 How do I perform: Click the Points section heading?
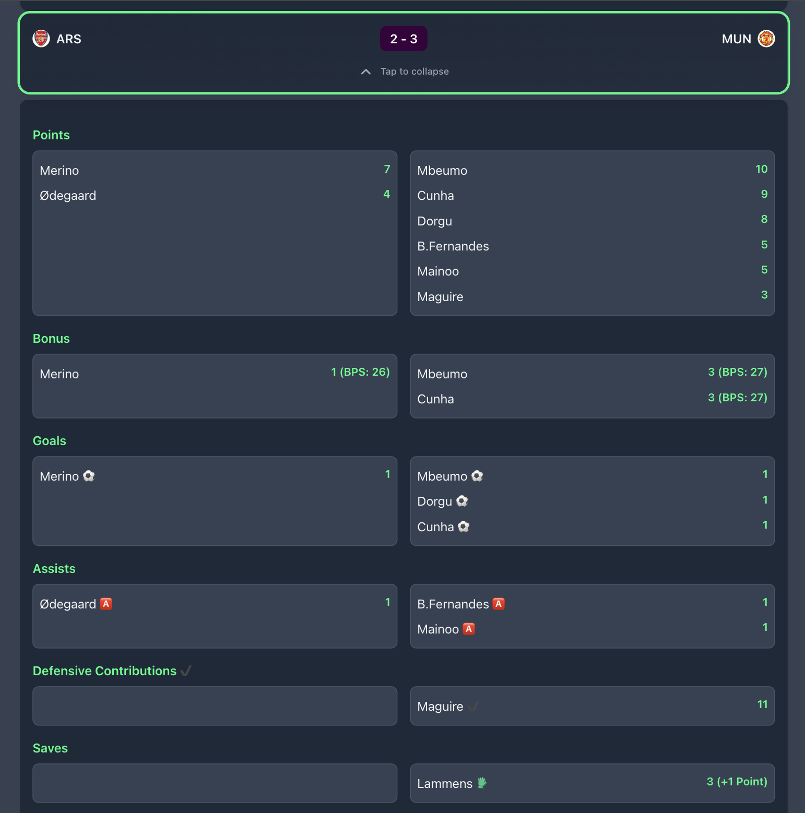[51, 135]
